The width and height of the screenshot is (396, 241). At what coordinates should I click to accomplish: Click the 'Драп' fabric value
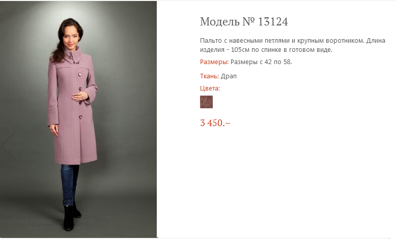tap(229, 76)
